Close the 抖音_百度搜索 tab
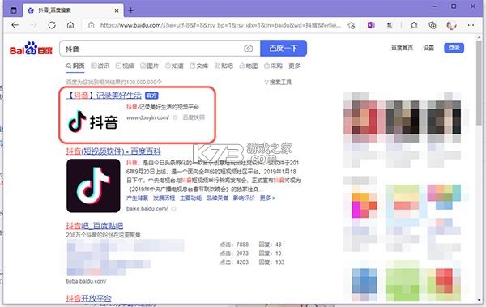Viewport: 486px width, 307px height. tap(117, 11)
